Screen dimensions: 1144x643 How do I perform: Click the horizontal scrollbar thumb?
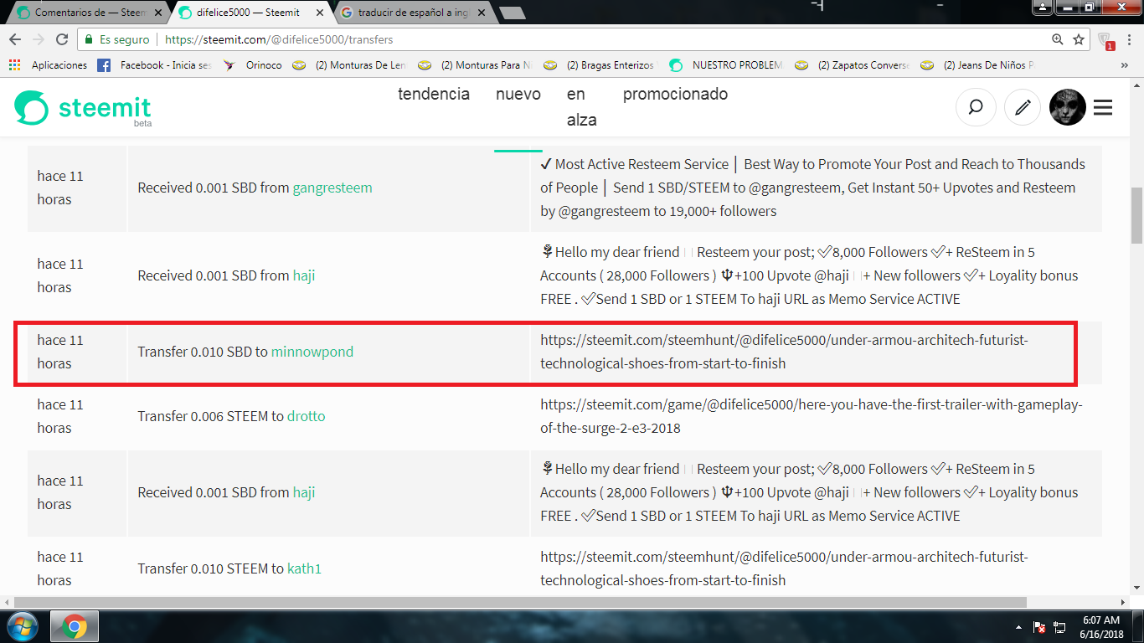click(x=520, y=602)
